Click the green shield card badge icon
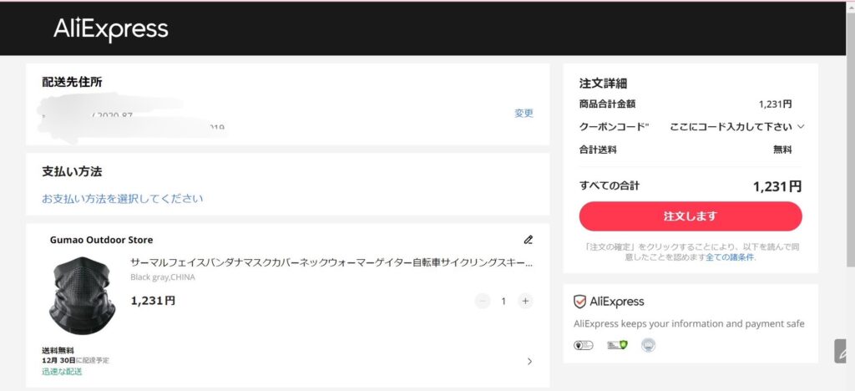Screen dimensions: 855x391 point(617,344)
